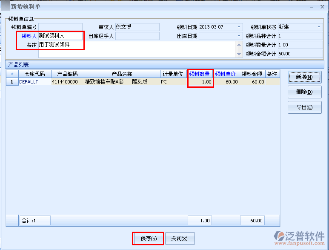
Task: Click the 导出(E) export button
Action: [x=304, y=107]
